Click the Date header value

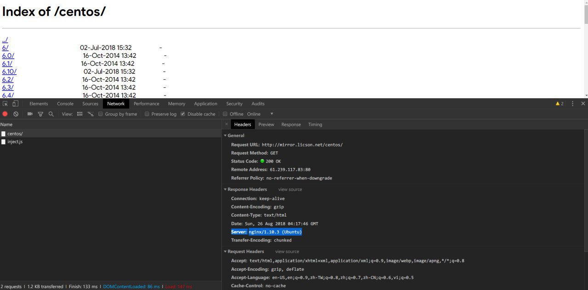(x=281, y=224)
